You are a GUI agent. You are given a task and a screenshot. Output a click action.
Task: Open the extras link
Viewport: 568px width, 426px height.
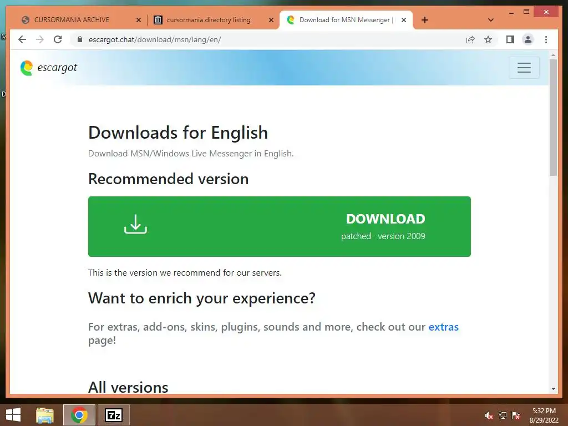coord(443,327)
